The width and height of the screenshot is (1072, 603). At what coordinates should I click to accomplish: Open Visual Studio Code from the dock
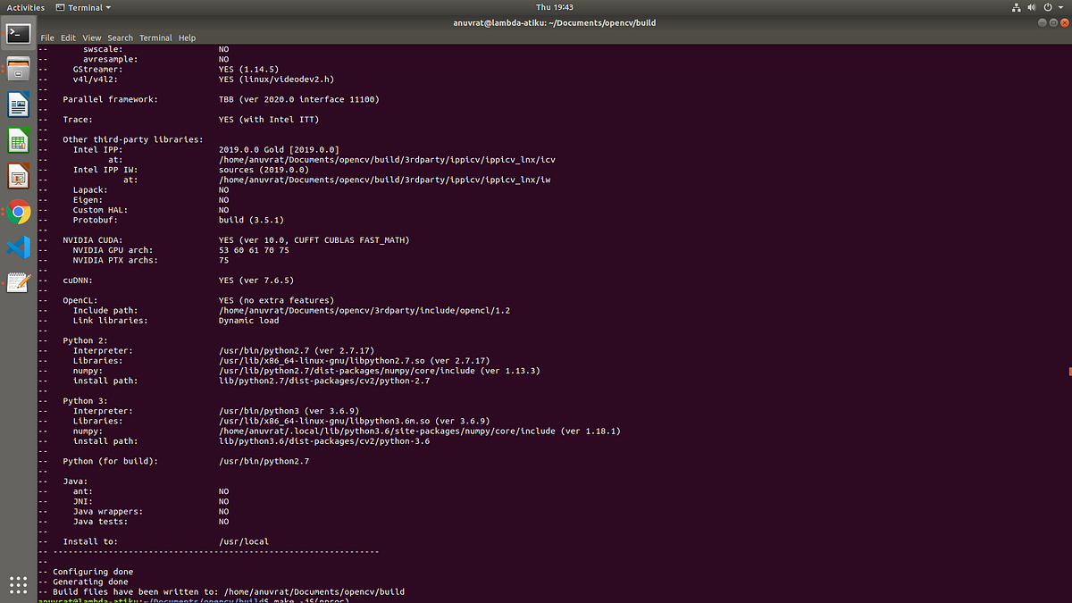(x=18, y=248)
